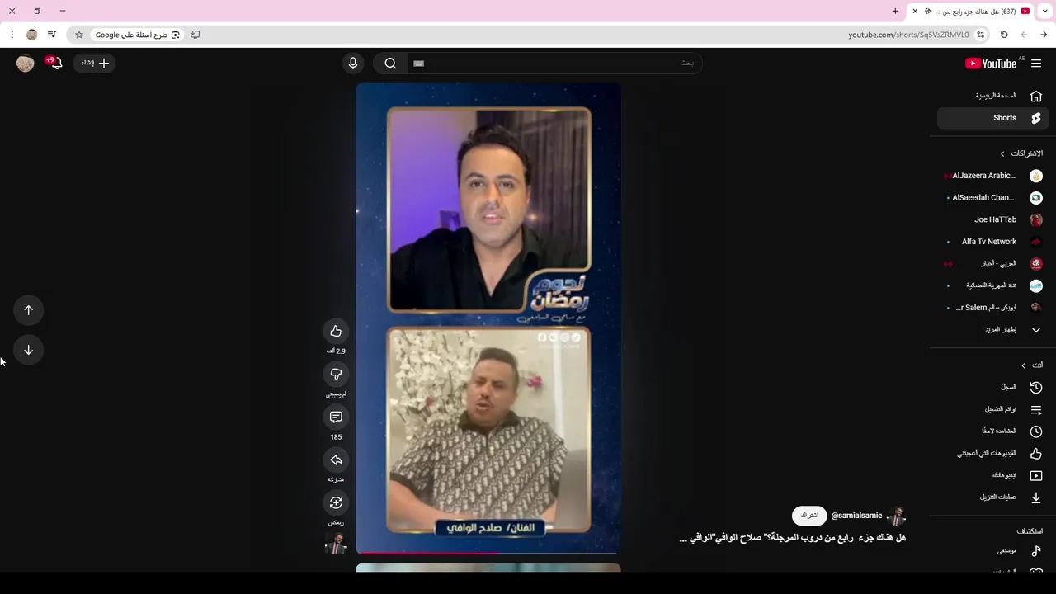Open a new browser tab
Image resolution: width=1056 pixels, height=594 pixels.
pos(895,11)
